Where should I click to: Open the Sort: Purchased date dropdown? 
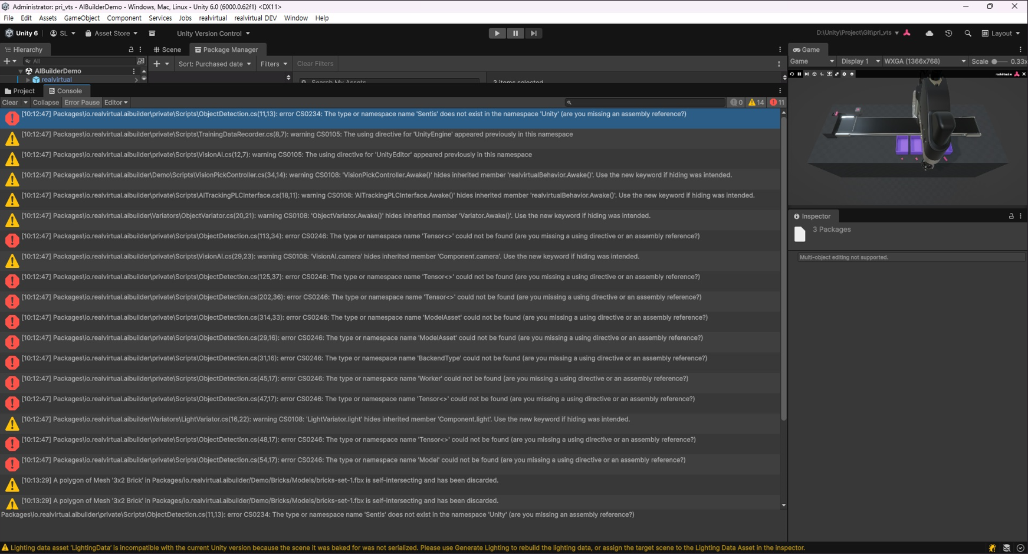(214, 64)
